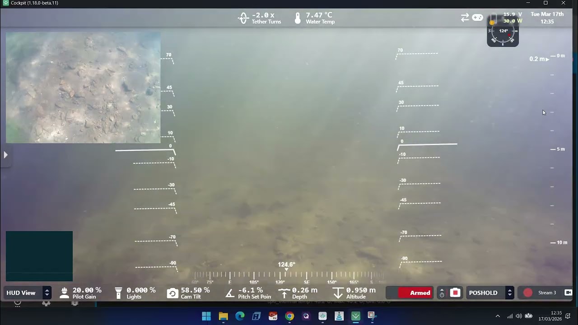This screenshot has height=325, width=578.
Task: Click the video camera icon beside Stream 3
Action: tap(568, 293)
